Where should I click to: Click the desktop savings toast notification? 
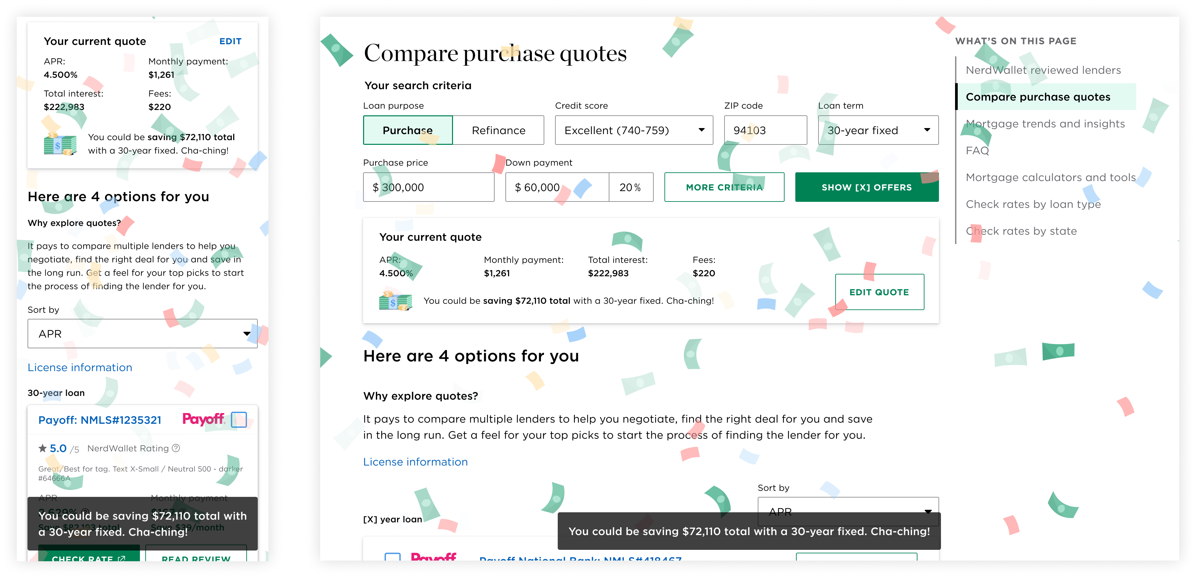(749, 531)
